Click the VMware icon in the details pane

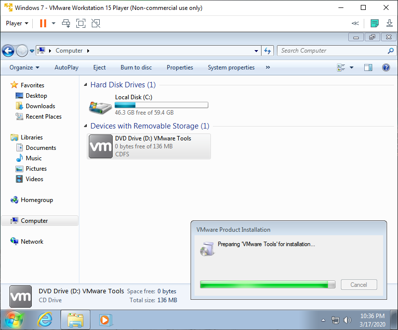(20, 296)
